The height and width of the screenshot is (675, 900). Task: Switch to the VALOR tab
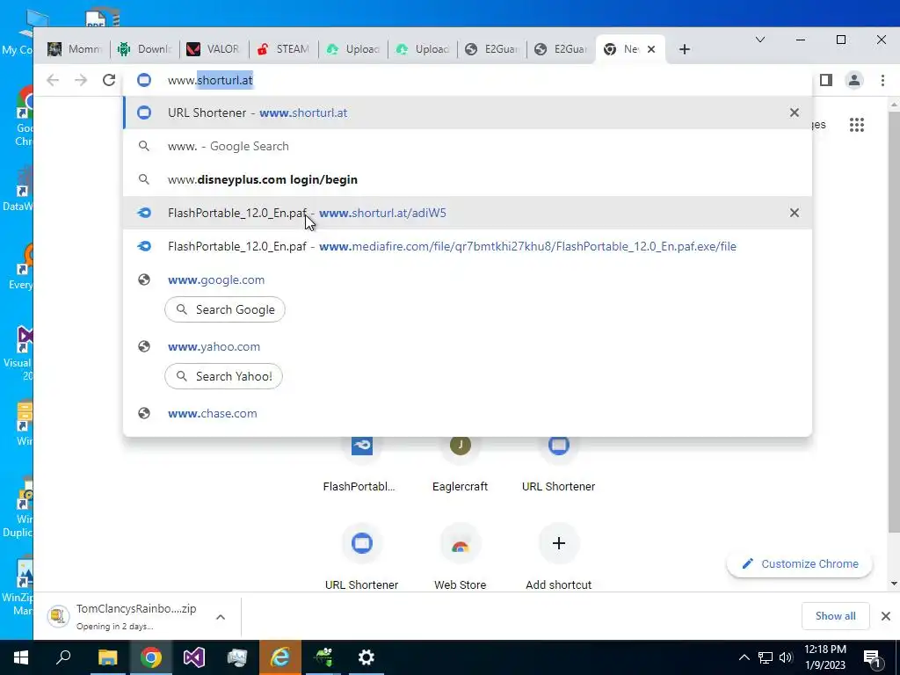[214, 49]
